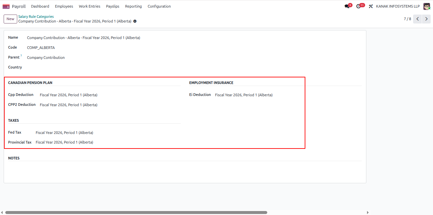
Task: Go to next record arrow
Action: (426, 19)
